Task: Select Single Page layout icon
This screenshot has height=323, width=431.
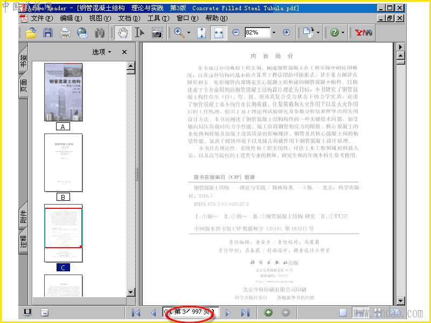Action: point(343,313)
